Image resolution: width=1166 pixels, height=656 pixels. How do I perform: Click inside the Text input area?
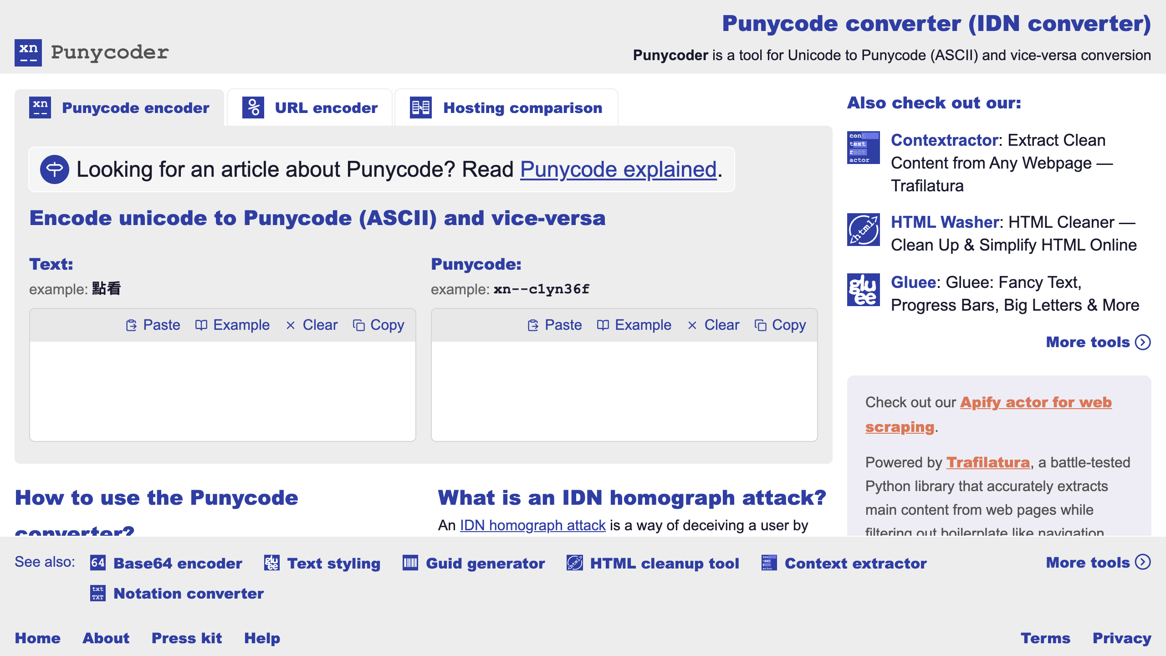(x=222, y=391)
